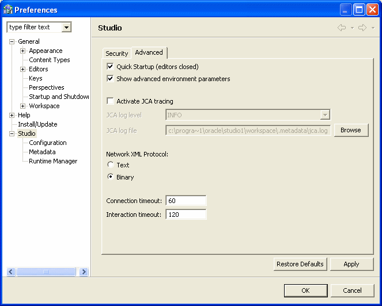The width and height of the screenshot is (382, 306).
Task: Select Runtime Manager in the tree
Action: [53, 161]
